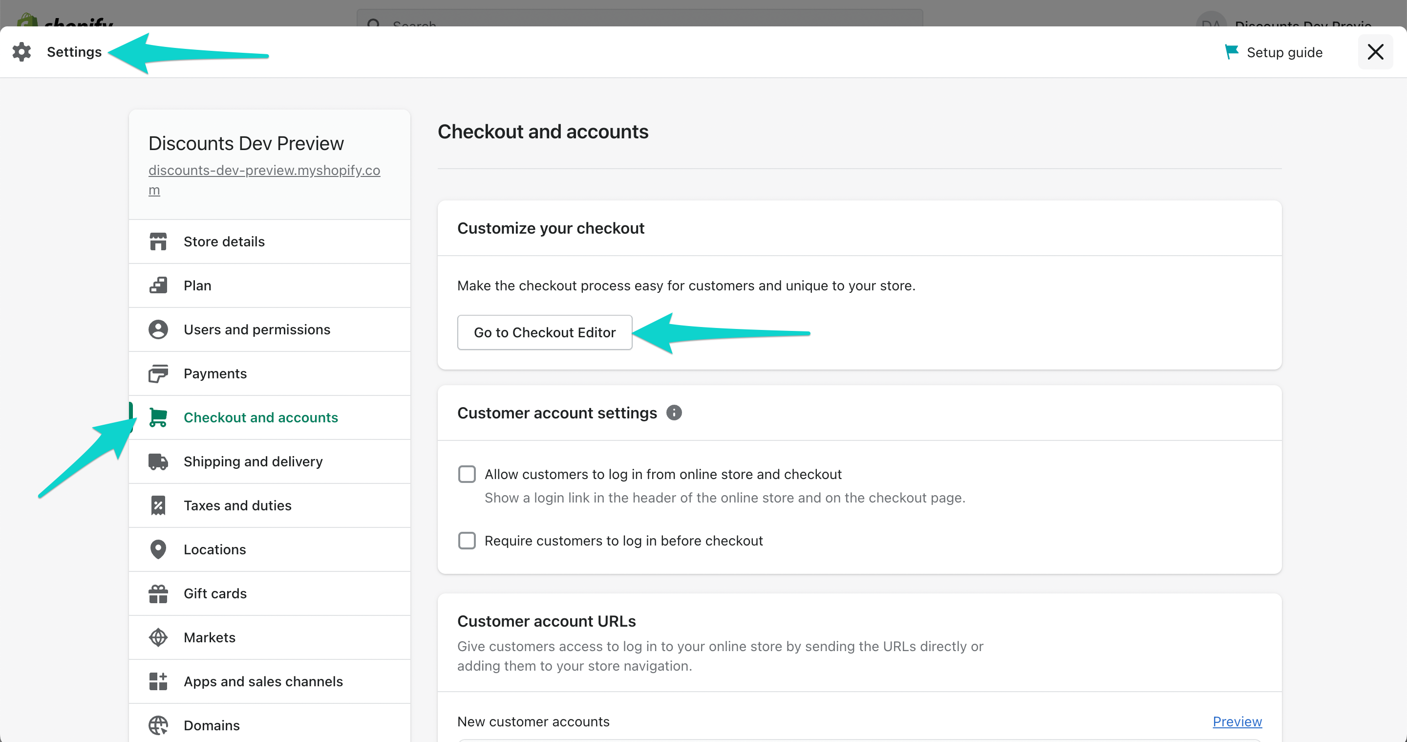Click the Users and permissions person icon
The height and width of the screenshot is (742, 1407).
[158, 329]
